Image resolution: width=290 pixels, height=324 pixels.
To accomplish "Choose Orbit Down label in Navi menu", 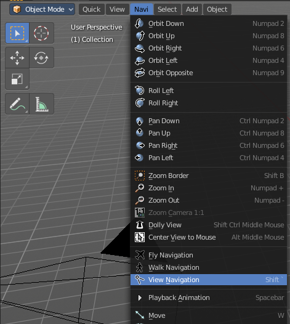I will pos(166,23).
